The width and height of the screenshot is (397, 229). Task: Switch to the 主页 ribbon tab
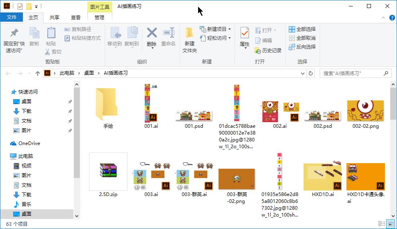pyautogui.click(x=33, y=18)
